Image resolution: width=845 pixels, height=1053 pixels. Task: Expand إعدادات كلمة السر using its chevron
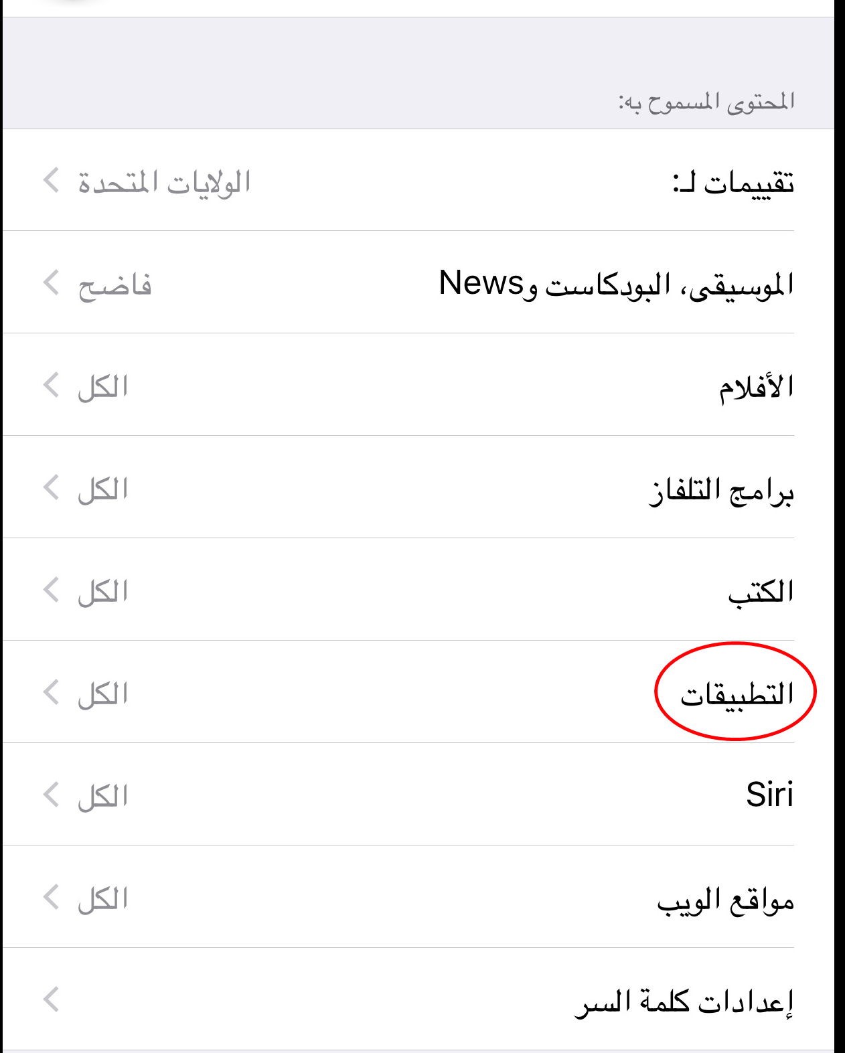tap(52, 999)
